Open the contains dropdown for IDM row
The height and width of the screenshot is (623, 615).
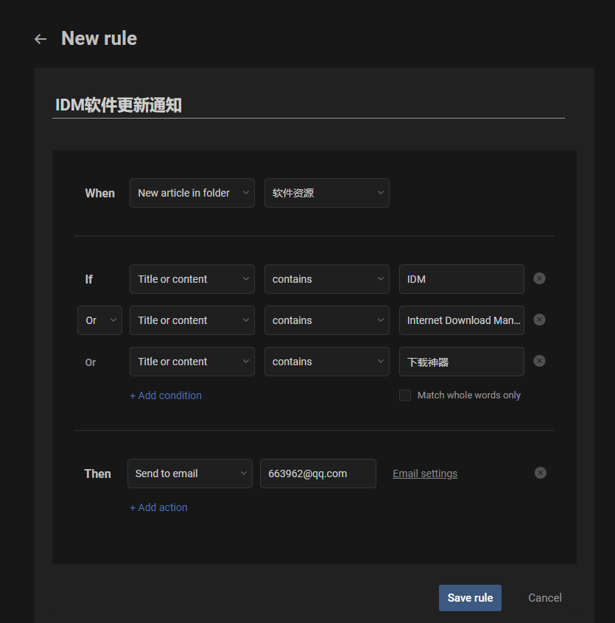(326, 279)
